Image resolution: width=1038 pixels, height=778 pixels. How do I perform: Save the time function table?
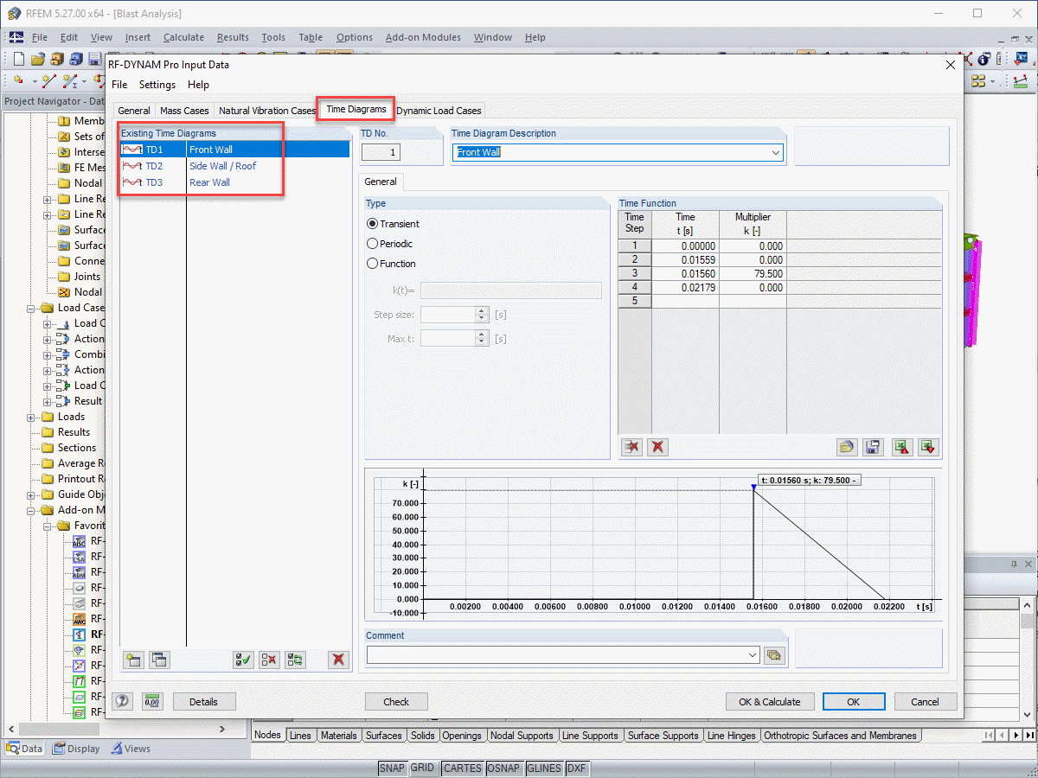873,447
